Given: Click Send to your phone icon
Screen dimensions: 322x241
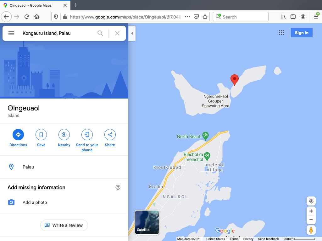Looking at the screenshot, I should coord(87,135).
